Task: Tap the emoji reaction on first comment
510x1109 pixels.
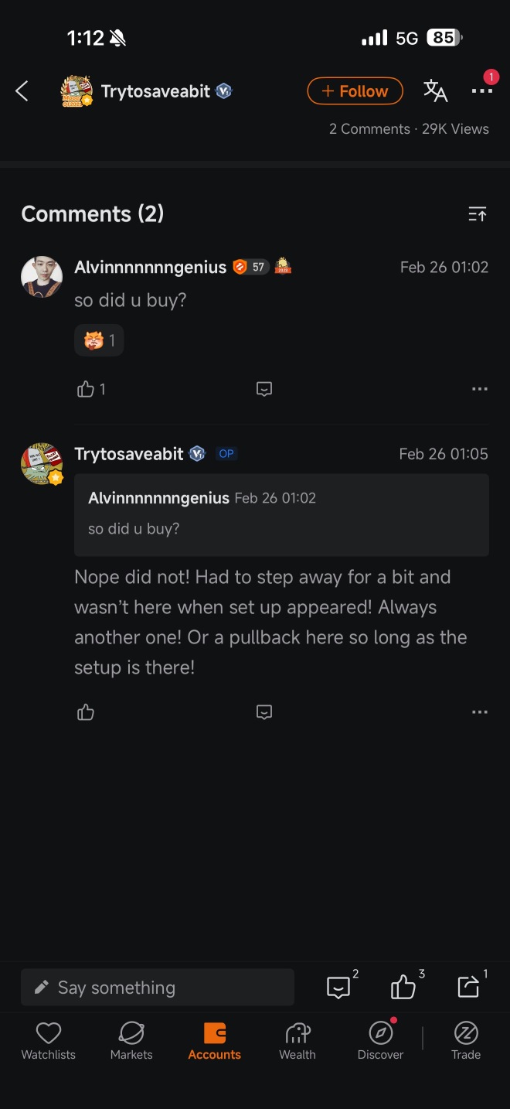Action: (99, 340)
